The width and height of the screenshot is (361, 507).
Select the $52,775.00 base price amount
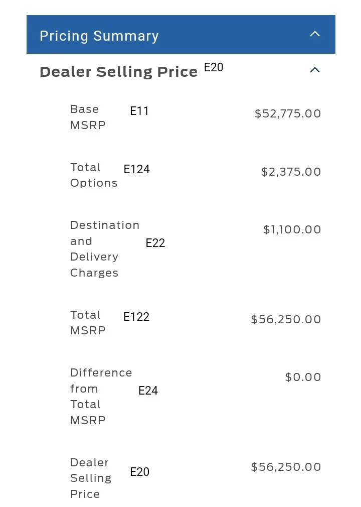pos(288,113)
